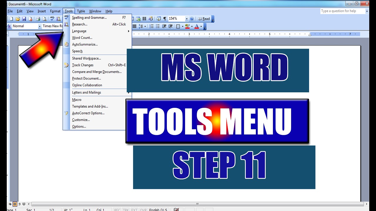Click the Document Map icon

pyautogui.click(x=159, y=19)
